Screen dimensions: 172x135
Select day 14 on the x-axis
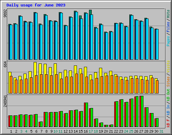tap(76, 131)
